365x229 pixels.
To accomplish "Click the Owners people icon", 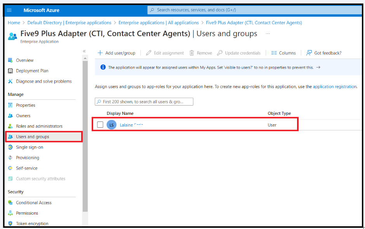I will coord(10,116).
